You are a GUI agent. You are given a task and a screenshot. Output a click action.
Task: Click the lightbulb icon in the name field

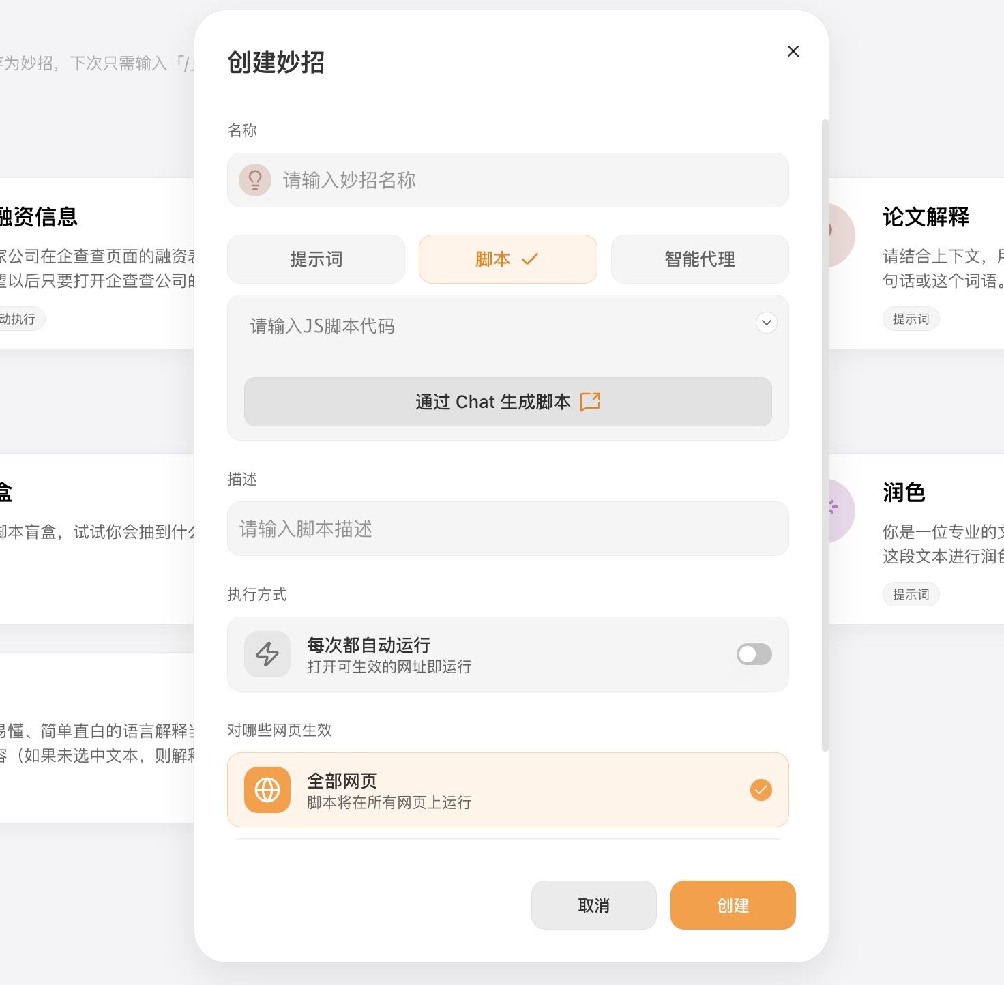tap(255, 180)
